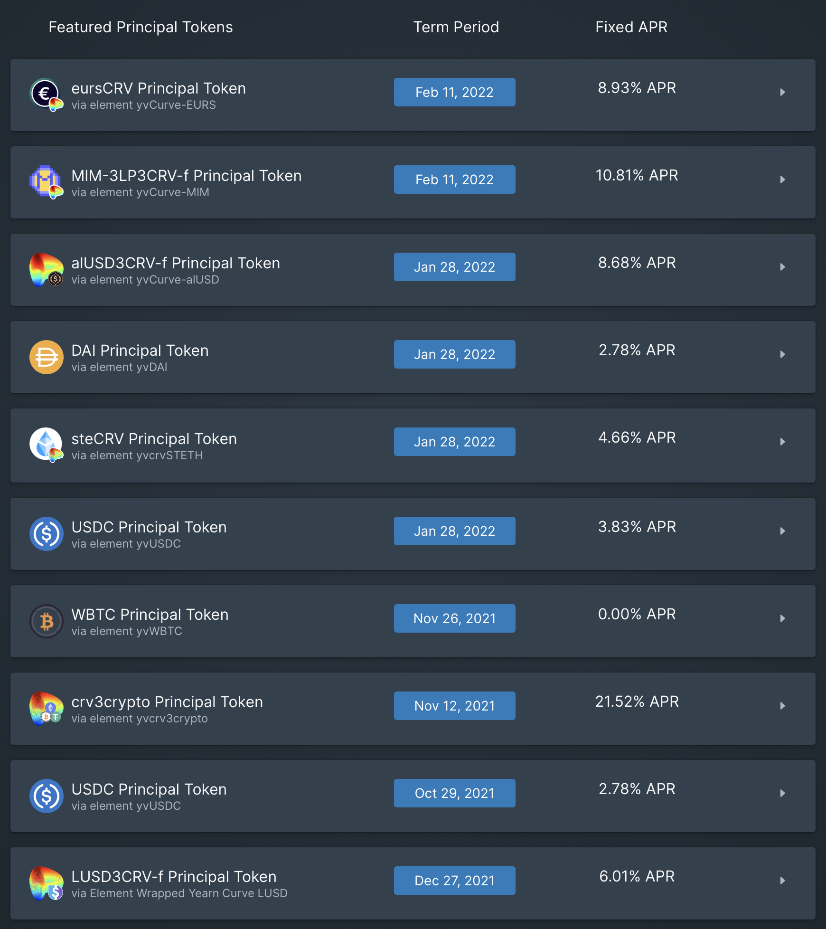Viewport: 826px width, 929px height.
Task: Click the WBTC bitcoin token icon
Action: pyautogui.click(x=46, y=621)
